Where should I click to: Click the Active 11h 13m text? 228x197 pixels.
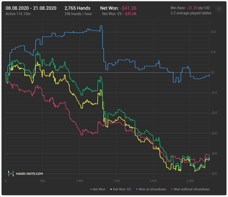click(x=18, y=14)
